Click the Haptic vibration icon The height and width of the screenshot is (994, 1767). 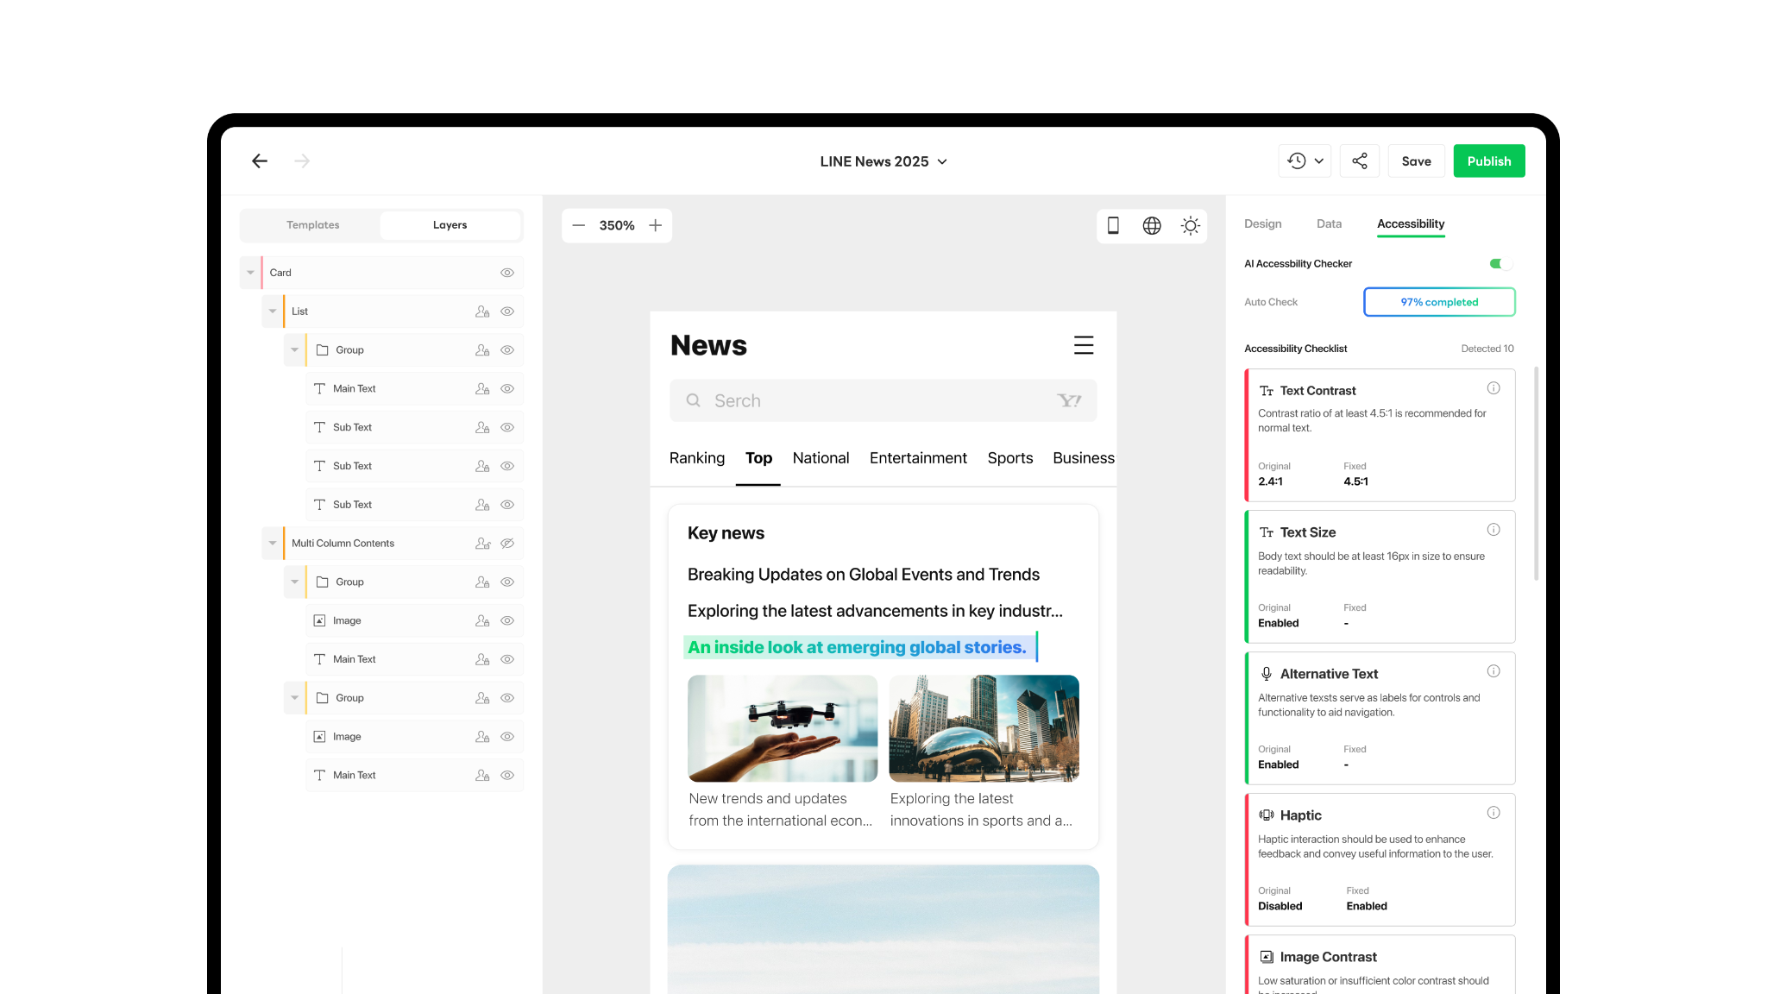1267,815
